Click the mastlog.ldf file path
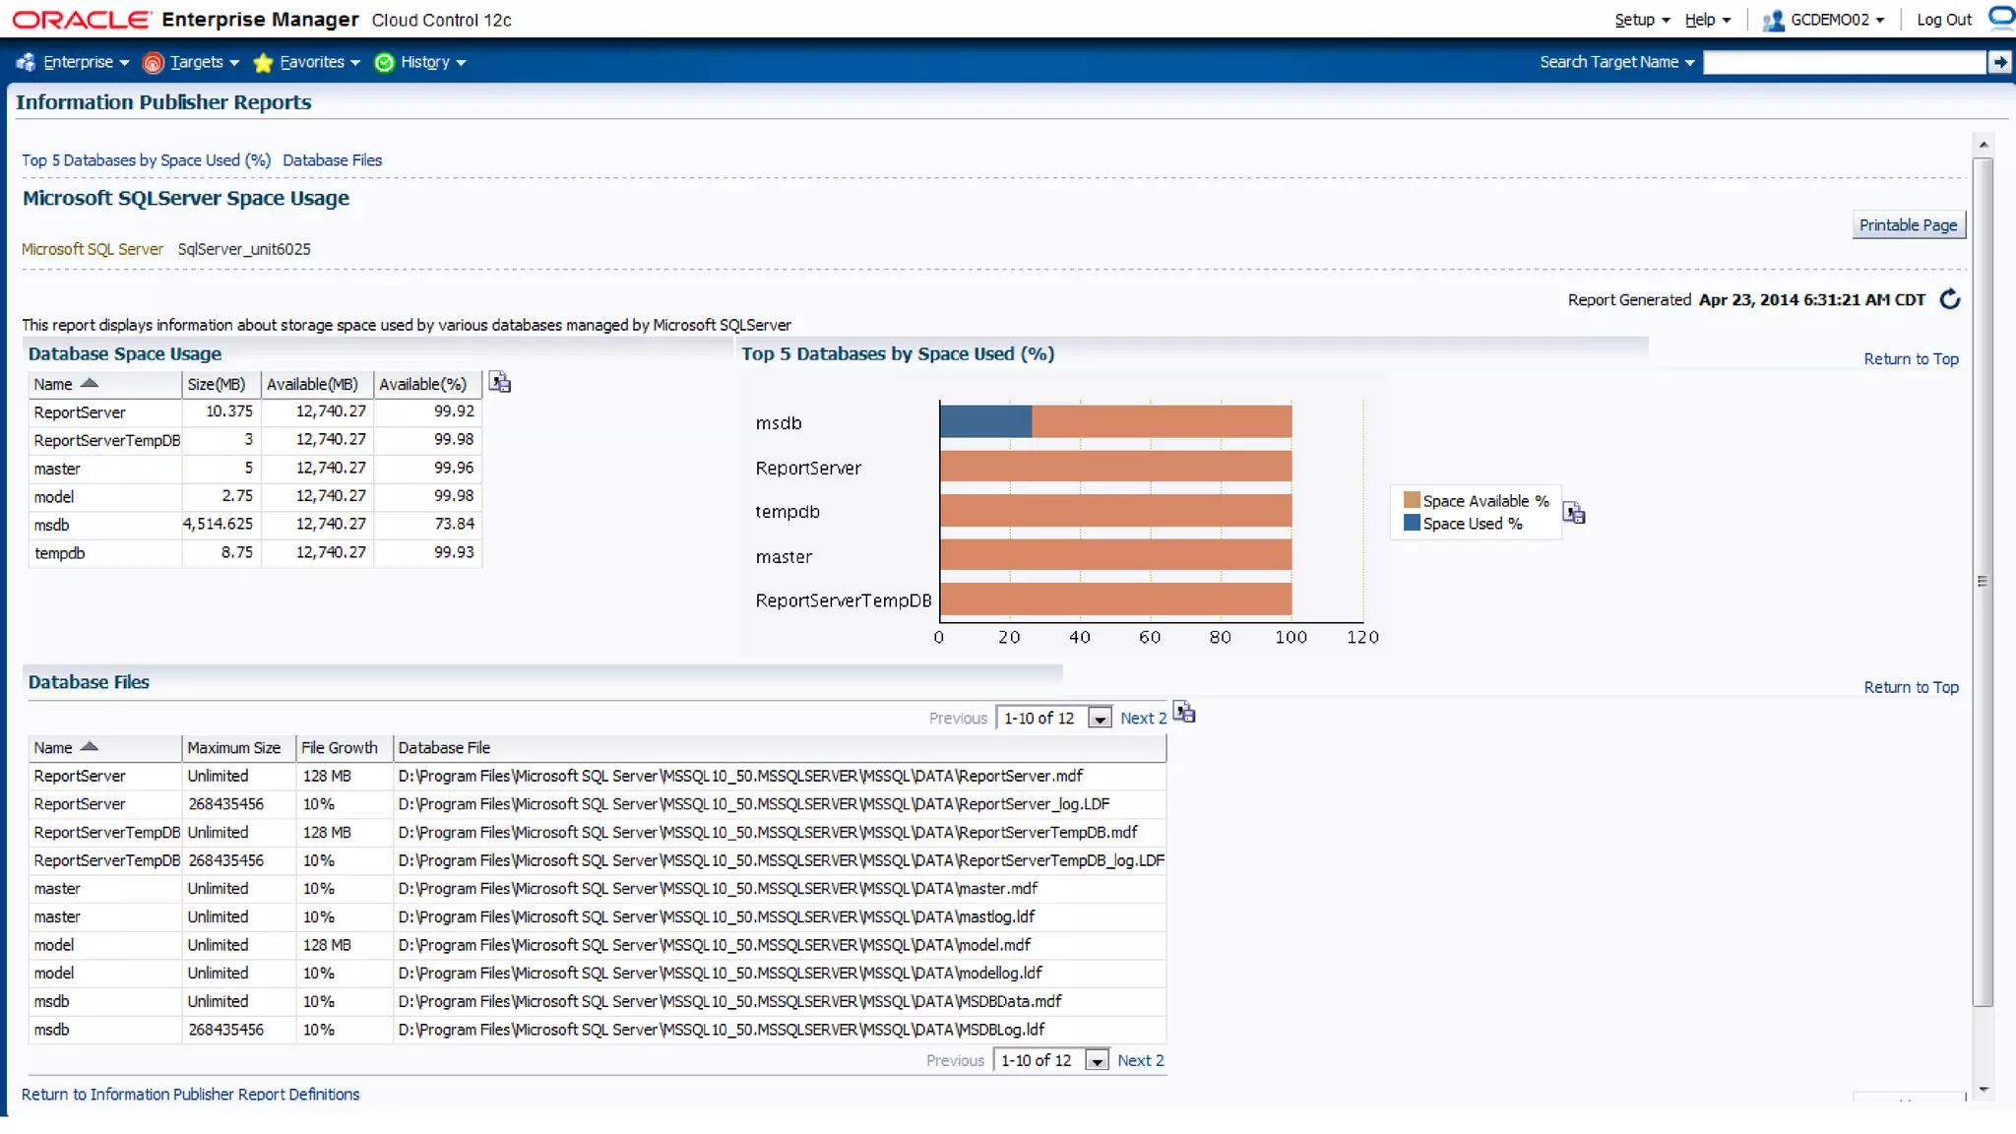The image size is (2016, 1134). pyautogui.click(x=717, y=916)
